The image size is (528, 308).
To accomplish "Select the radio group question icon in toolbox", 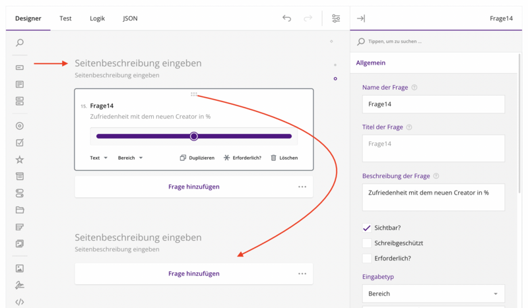I will [x=20, y=126].
